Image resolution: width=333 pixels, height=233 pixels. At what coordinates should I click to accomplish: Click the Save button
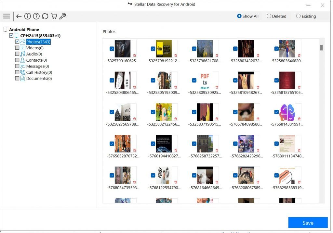(308, 223)
